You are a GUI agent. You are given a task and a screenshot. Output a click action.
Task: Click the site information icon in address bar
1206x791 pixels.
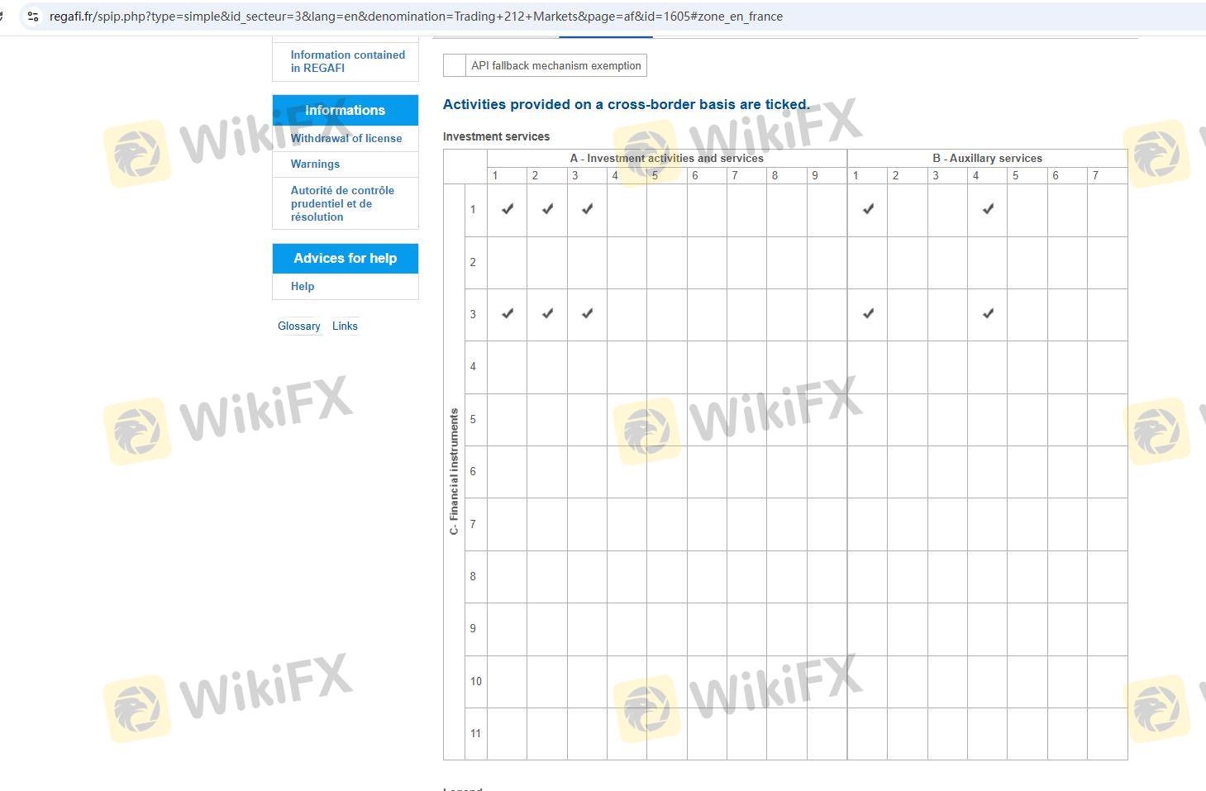pos(33,17)
